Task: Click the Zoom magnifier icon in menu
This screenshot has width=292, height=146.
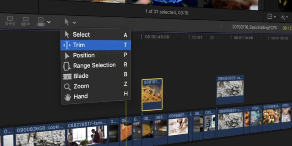Action: (x=67, y=87)
